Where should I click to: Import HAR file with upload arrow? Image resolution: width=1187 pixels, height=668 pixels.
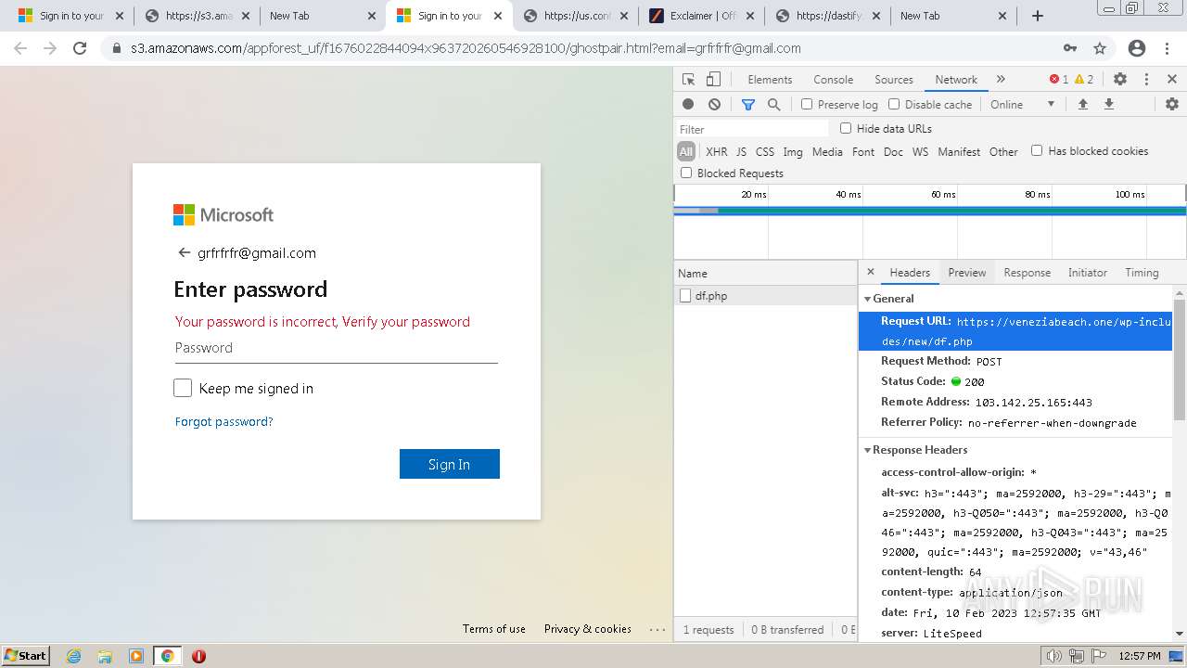tap(1082, 105)
